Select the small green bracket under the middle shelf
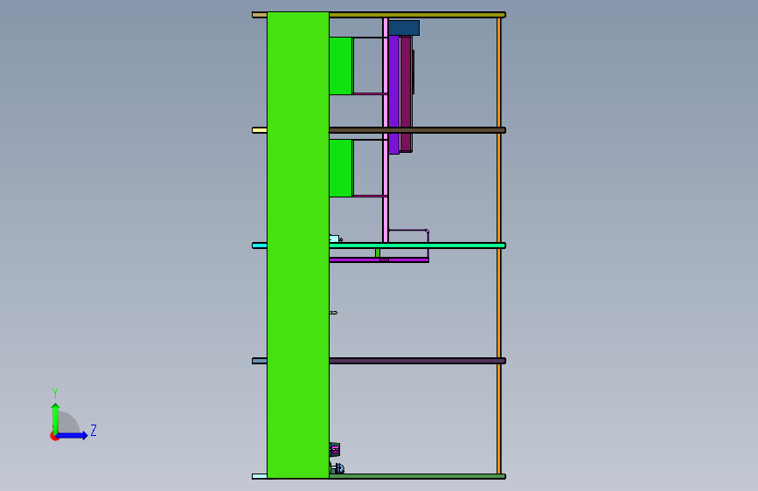This screenshot has width=758, height=491. coord(378,252)
